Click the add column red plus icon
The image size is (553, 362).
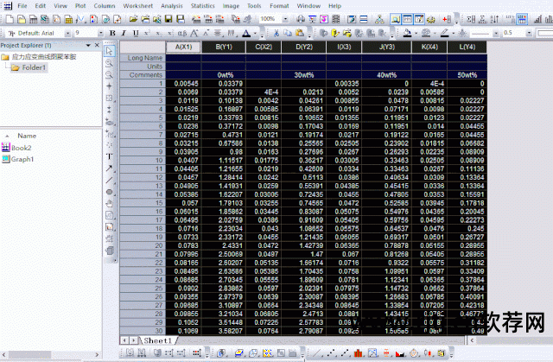(447, 19)
